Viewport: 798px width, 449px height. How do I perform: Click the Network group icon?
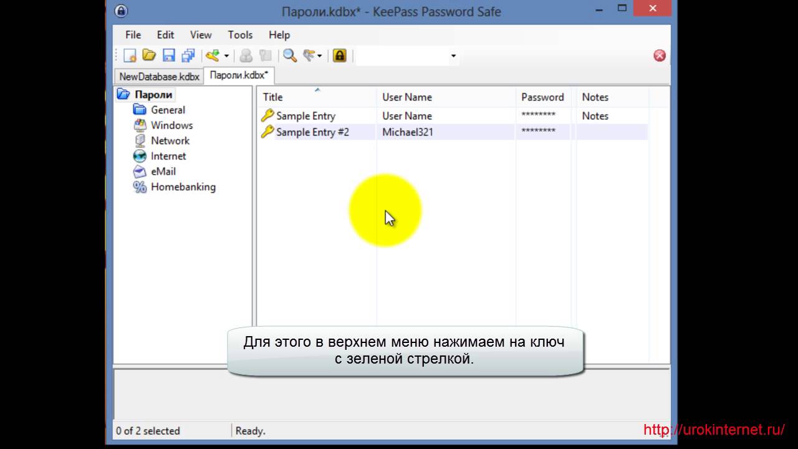pos(140,141)
